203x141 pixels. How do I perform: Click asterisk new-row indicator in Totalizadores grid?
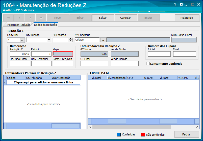pyautogui.click(x=5, y=83)
